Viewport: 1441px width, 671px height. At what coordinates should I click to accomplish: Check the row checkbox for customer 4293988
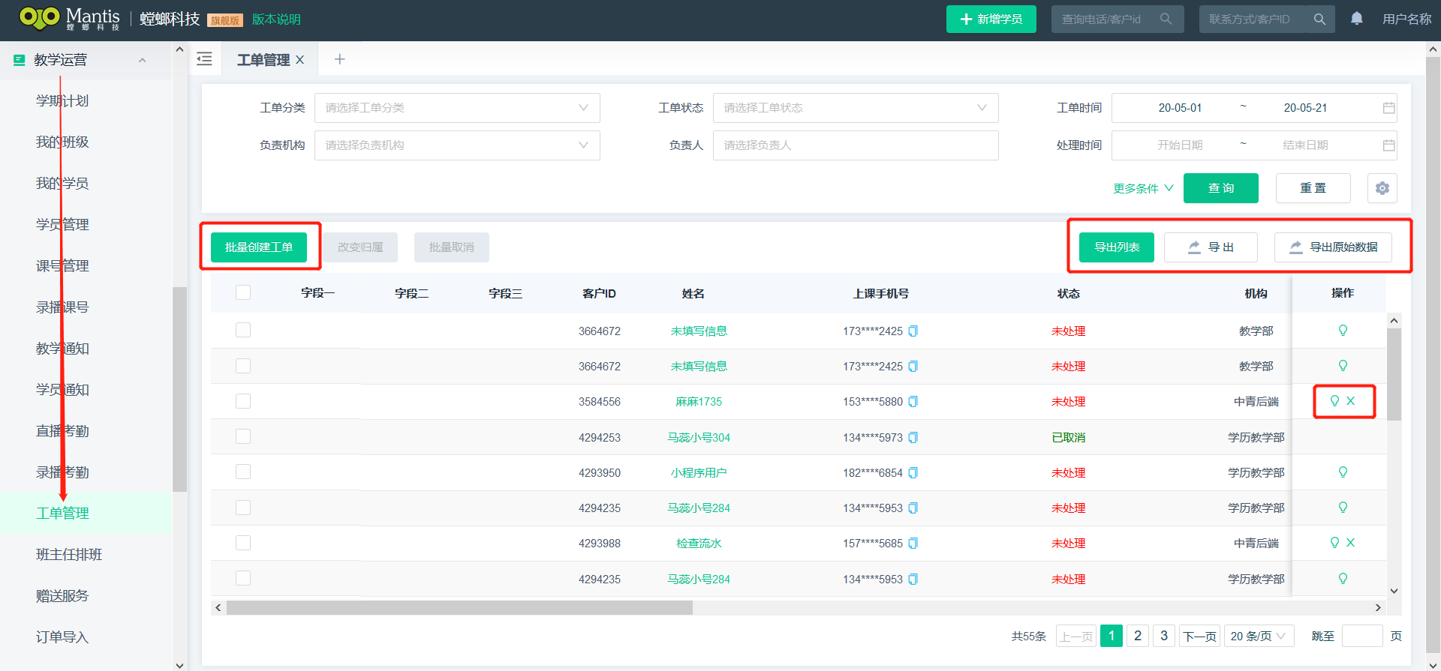click(243, 543)
